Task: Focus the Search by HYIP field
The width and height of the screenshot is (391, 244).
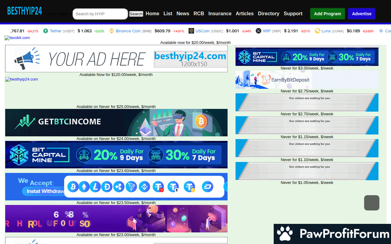Action: 100,14
